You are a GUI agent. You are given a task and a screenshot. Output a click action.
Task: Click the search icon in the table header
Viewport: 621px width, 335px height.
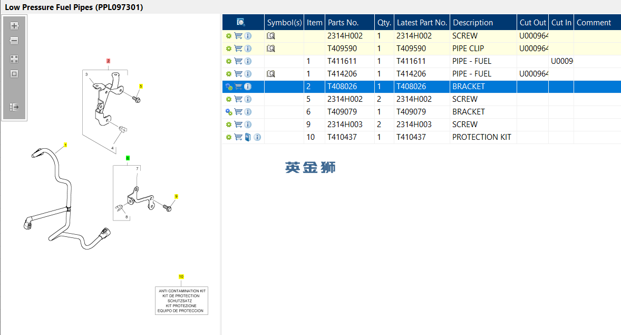coord(240,22)
